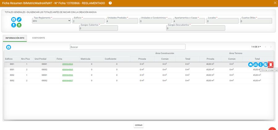Image resolution: width=278 pixels, height=130 pixels.
Task: Click the help question mark icon in title
Action: coord(110,3)
